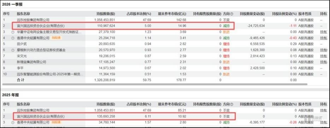Sort by 占总股本比例(%) header in 2025 年报
This screenshot has width=330, height=128.
tap(139, 104)
